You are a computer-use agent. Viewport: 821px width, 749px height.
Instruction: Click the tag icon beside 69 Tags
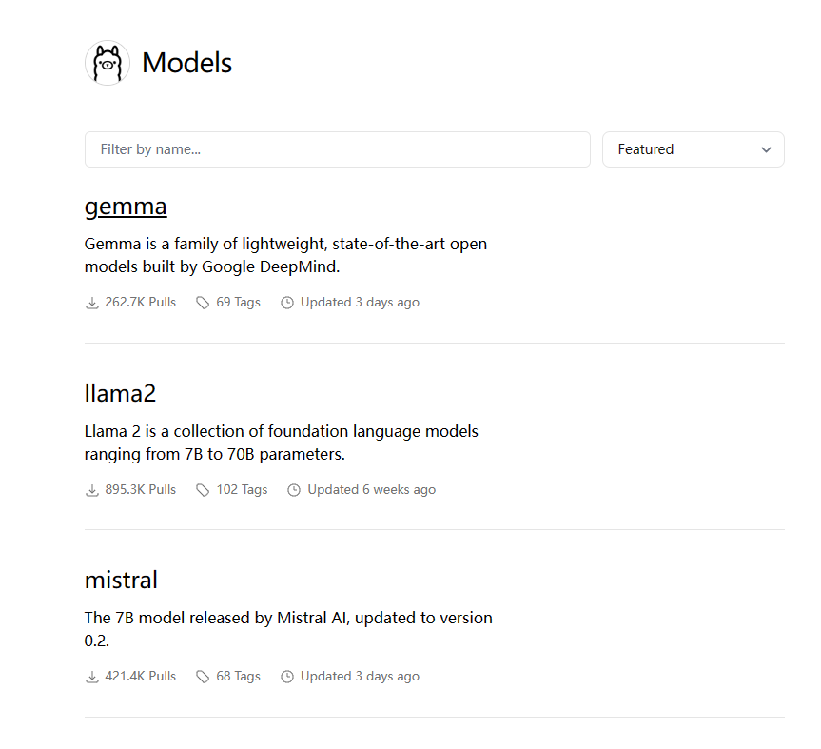tap(203, 303)
